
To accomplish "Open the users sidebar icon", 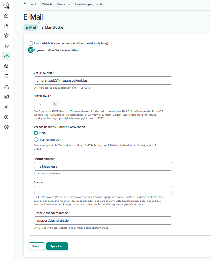I will click(6, 86).
